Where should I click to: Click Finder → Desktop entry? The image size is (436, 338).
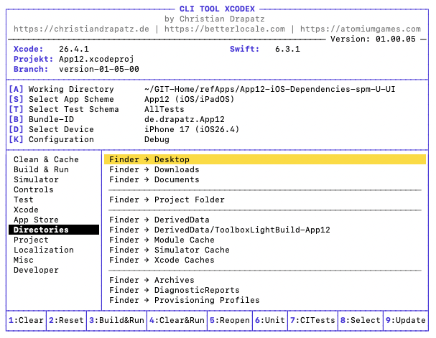coord(149,159)
